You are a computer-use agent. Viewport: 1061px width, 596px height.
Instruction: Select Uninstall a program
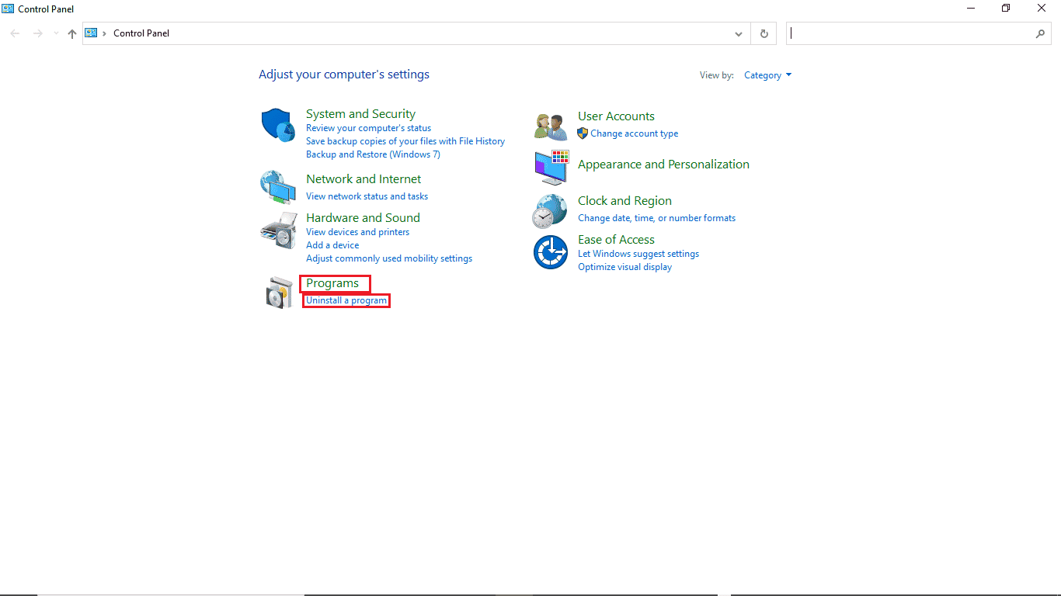[346, 300]
